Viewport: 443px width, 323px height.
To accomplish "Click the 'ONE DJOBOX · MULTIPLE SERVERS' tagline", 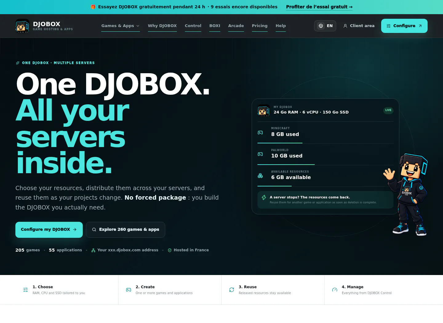I will click(58, 63).
